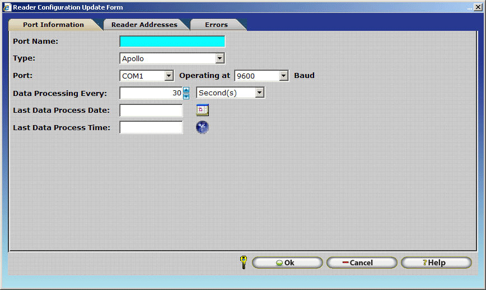The width and height of the screenshot is (486, 290).
Task: Expand the Type dropdown showing Apollo
Action: pyautogui.click(x=219, y=58)
